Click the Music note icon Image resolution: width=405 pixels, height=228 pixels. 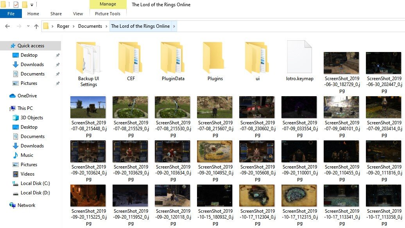tap(16, 155)
